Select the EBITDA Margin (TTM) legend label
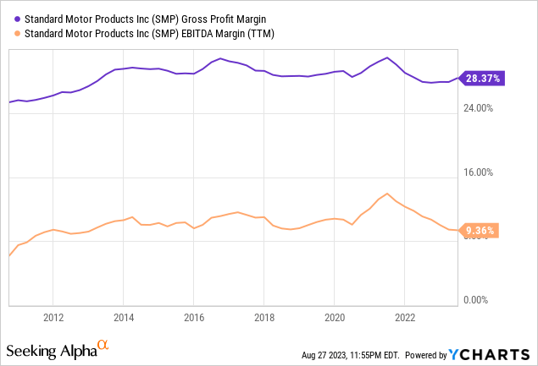Image resolution: width=538 pixels, height=366 pixels. point(150,34)
